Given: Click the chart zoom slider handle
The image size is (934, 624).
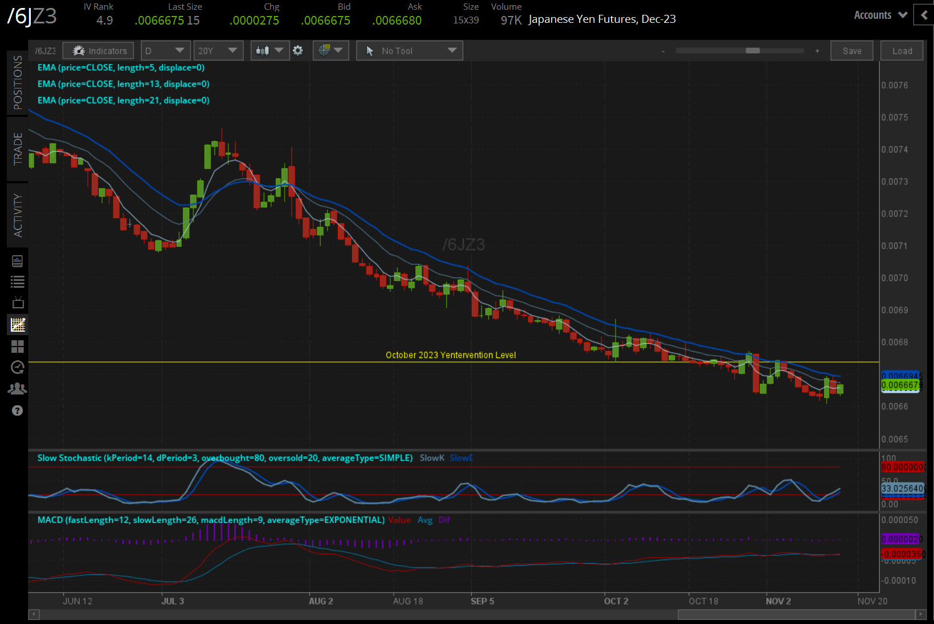Looking at the screenshot, I should 753,51.
